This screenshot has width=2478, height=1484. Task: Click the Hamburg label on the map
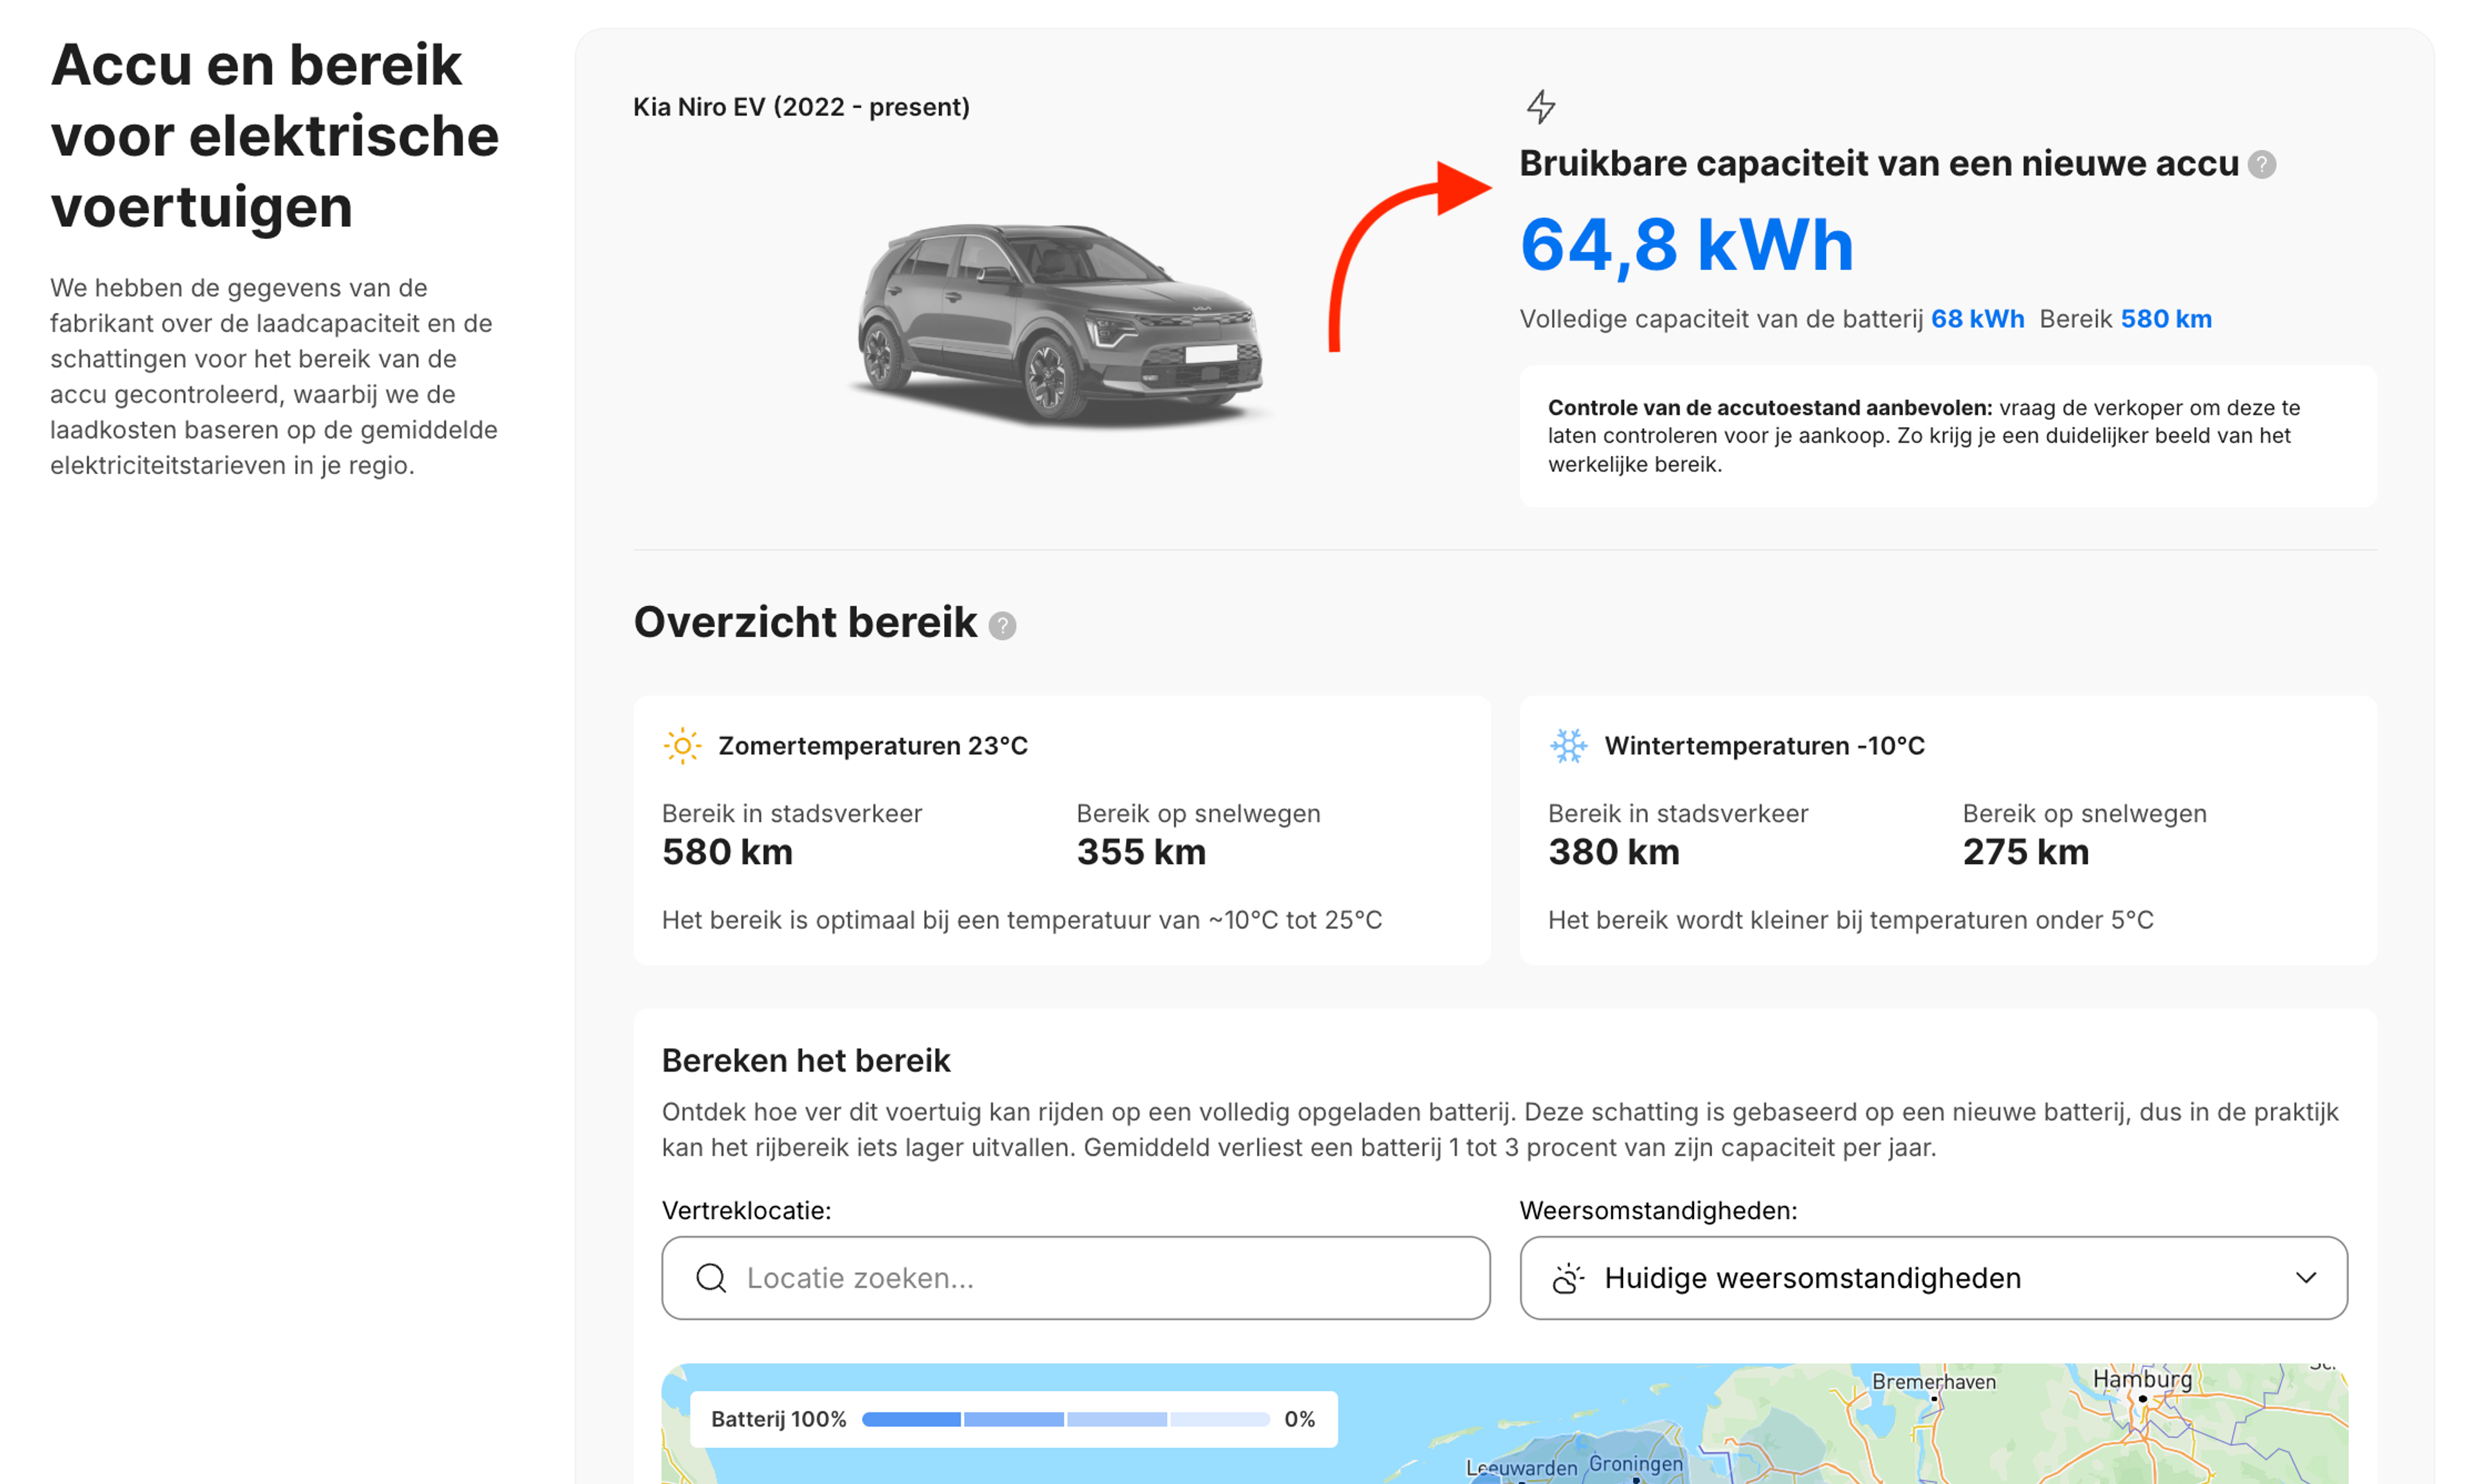2142,1379
